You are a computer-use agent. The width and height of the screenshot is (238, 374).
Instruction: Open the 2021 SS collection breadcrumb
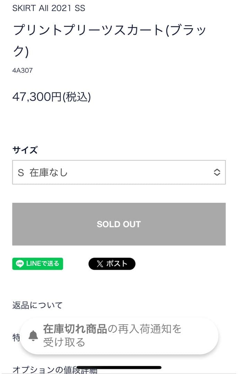[68, 8]
